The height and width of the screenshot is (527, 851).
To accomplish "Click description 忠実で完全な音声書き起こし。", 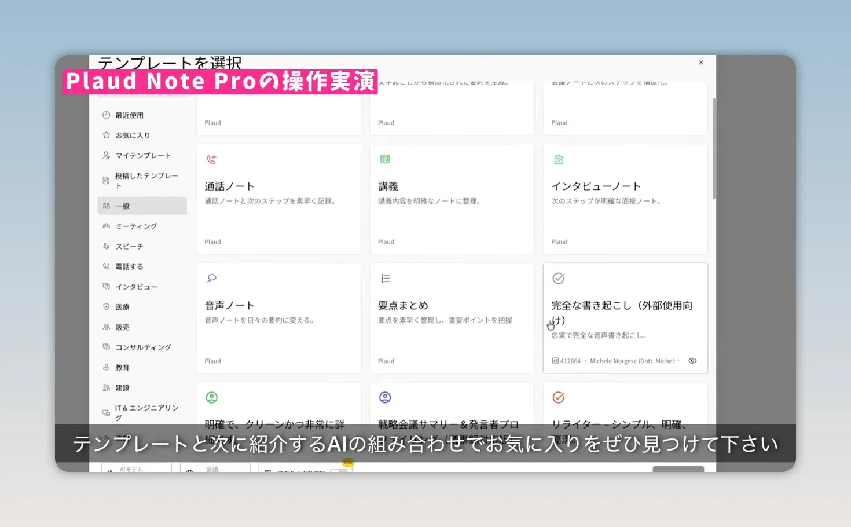I will point(599,335).
